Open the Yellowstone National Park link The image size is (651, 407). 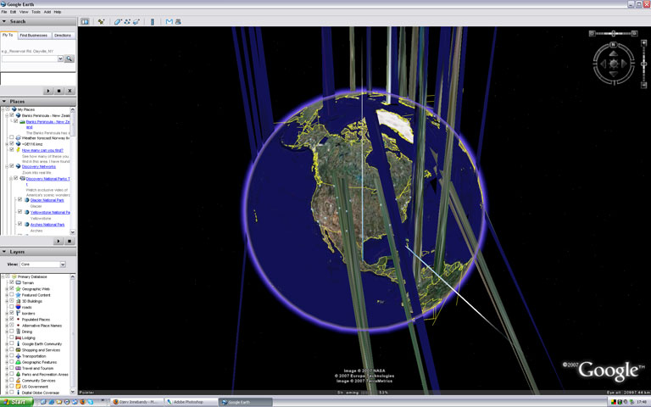(50, 212)
